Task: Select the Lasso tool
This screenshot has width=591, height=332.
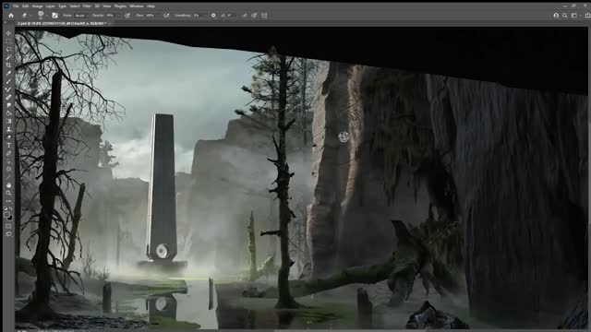Action: point(8,49)
